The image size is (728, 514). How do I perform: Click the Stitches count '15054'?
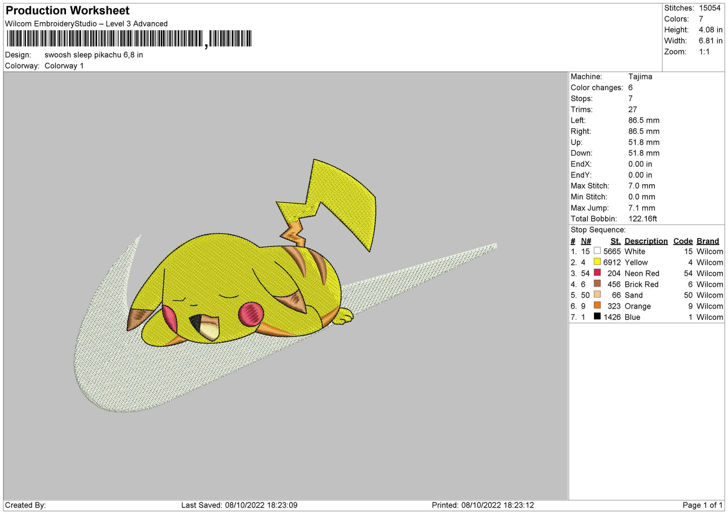click(x=709, y=8)
